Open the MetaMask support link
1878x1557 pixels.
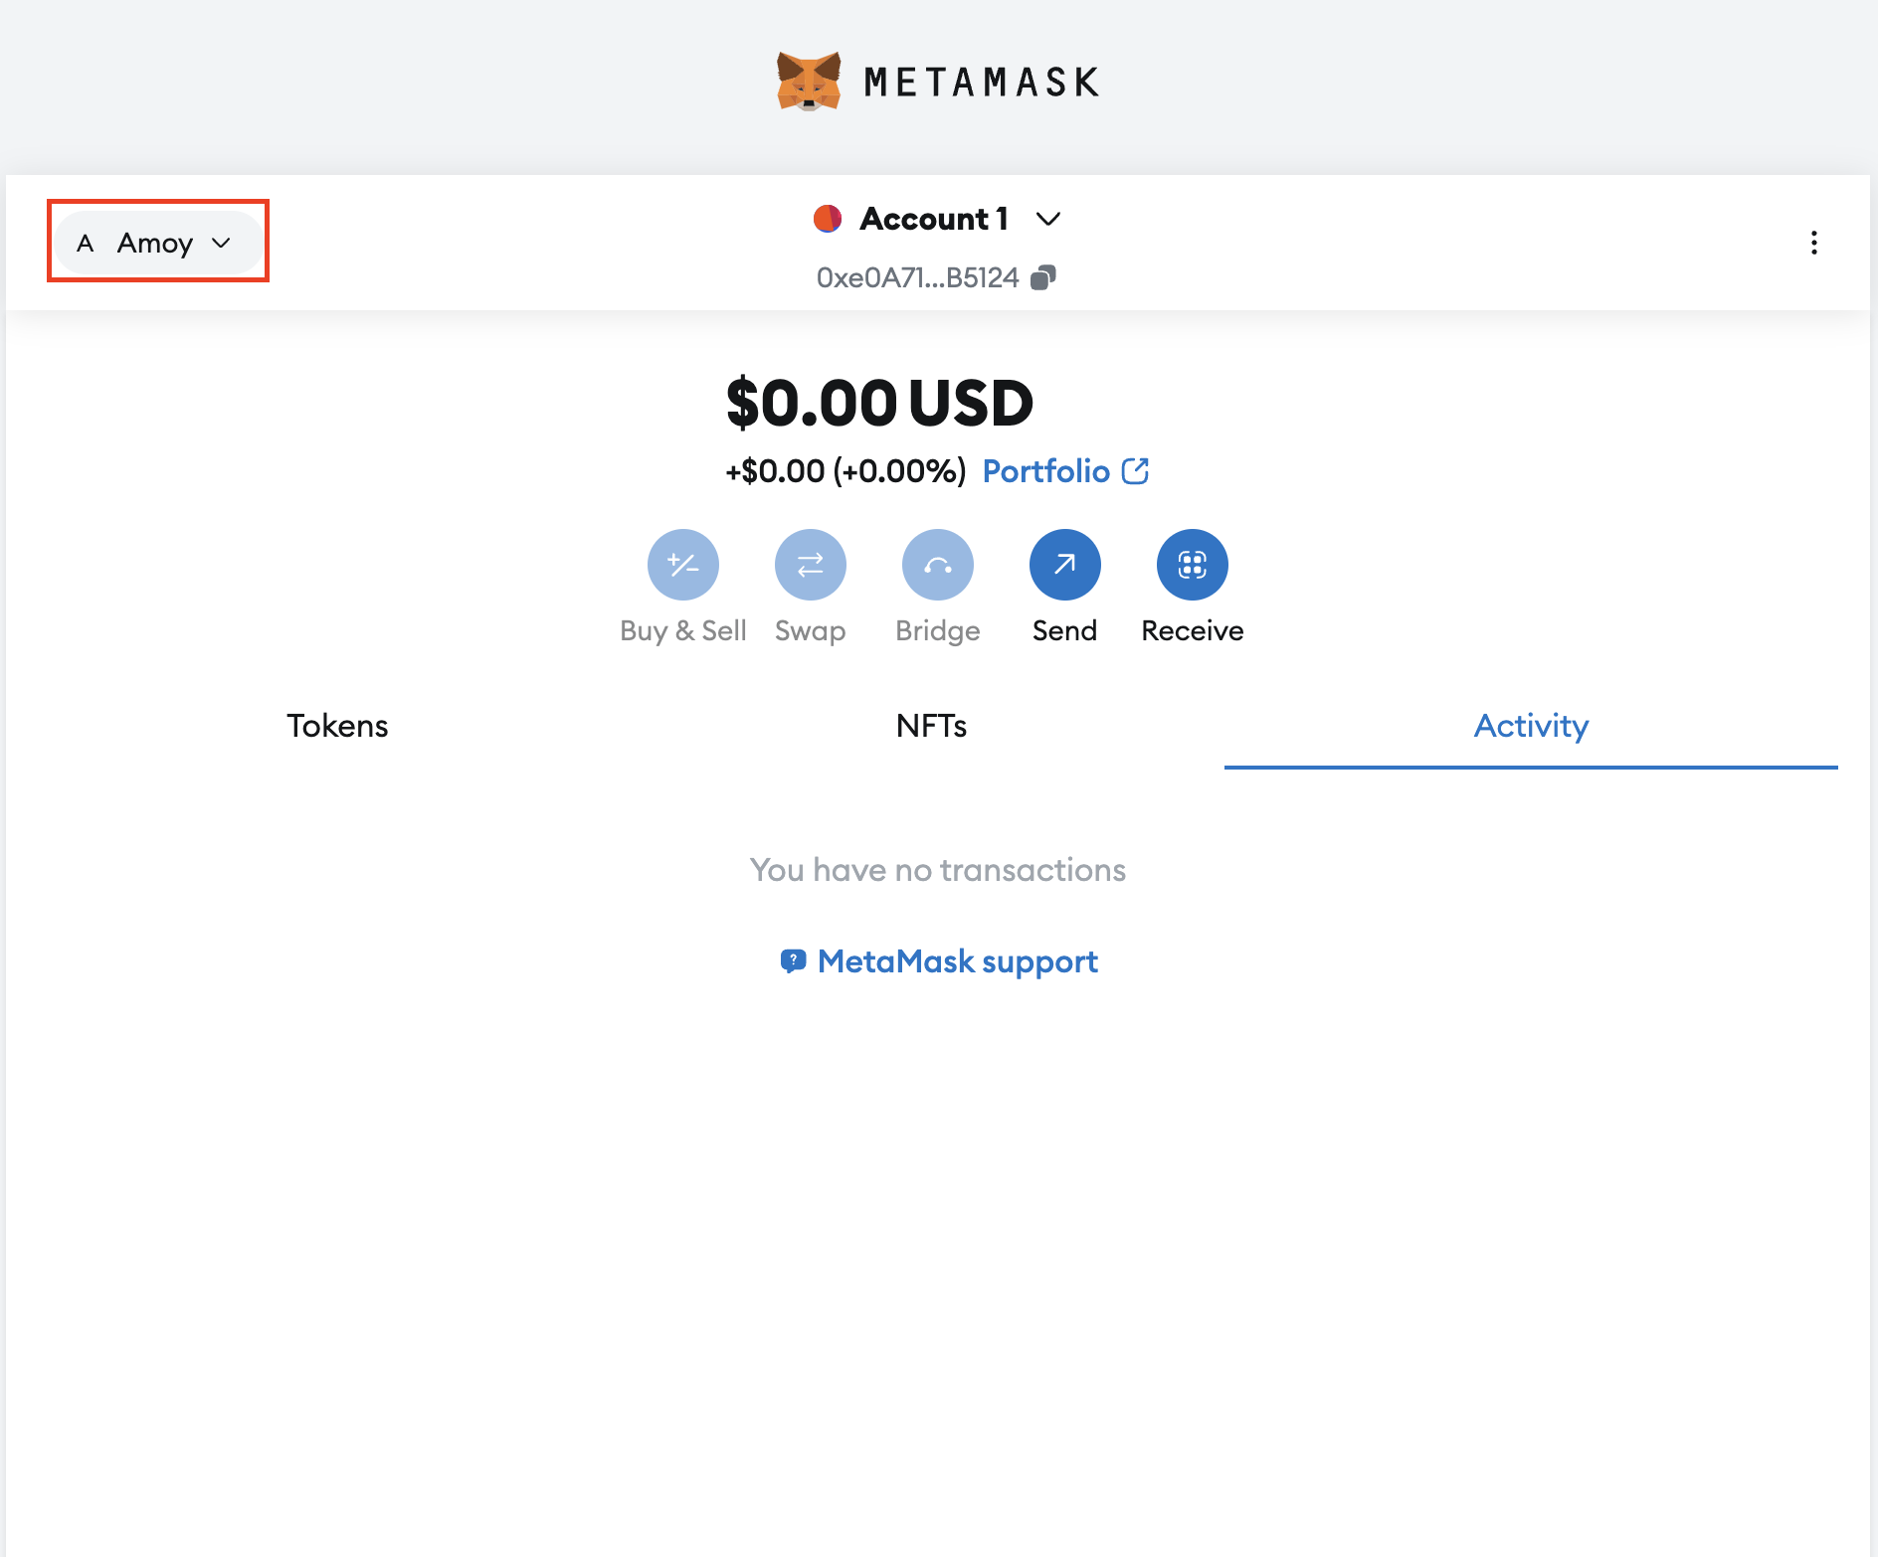click(939, 961)
